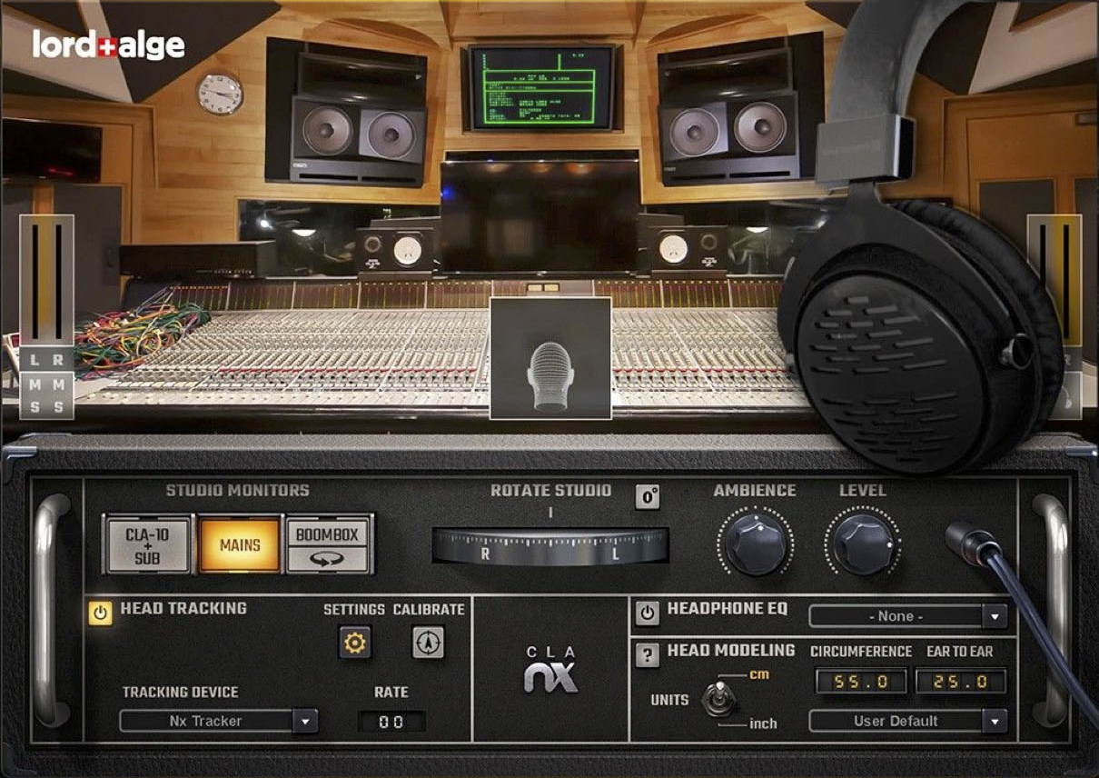Image resolution: width=1099 pixels, height=778 pixels.
Task: Select the Mains studio monitors
Action: (x=240, y=545)
